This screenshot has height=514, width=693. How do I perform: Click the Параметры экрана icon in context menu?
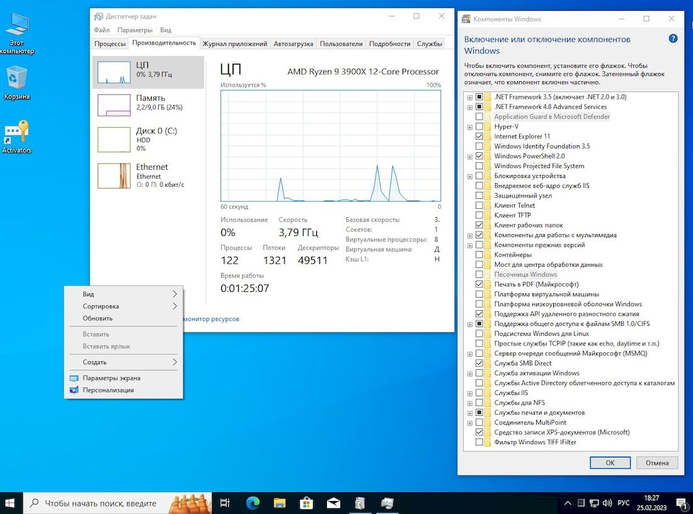click(x=74, y=378)
